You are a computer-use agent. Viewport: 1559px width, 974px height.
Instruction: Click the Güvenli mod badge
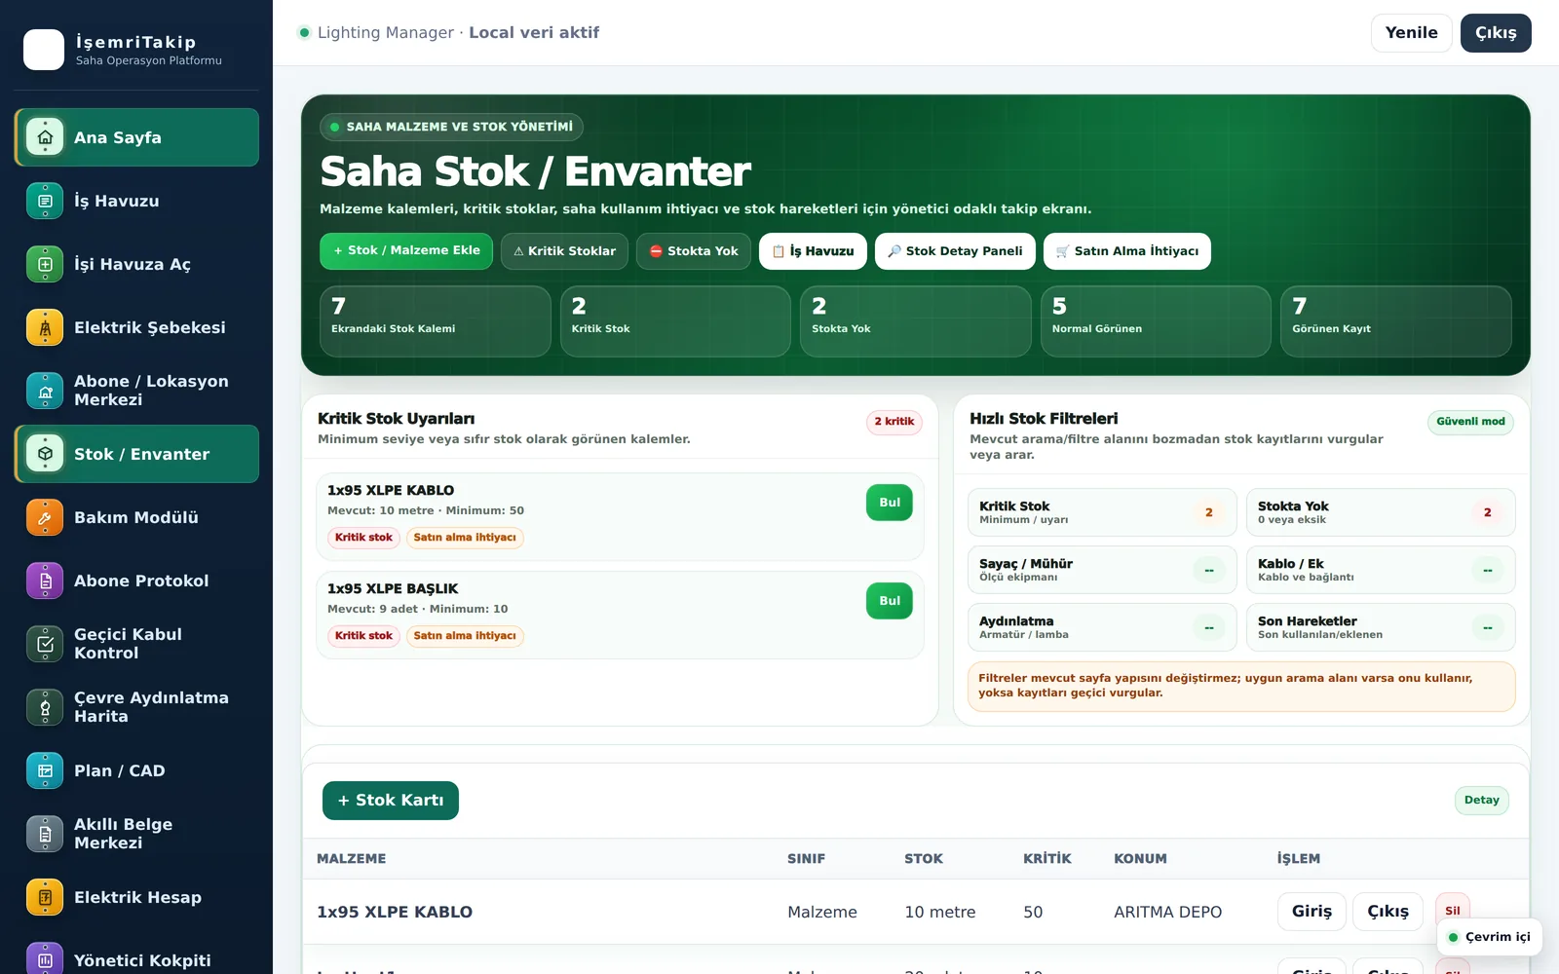[x=1470, y=422]
